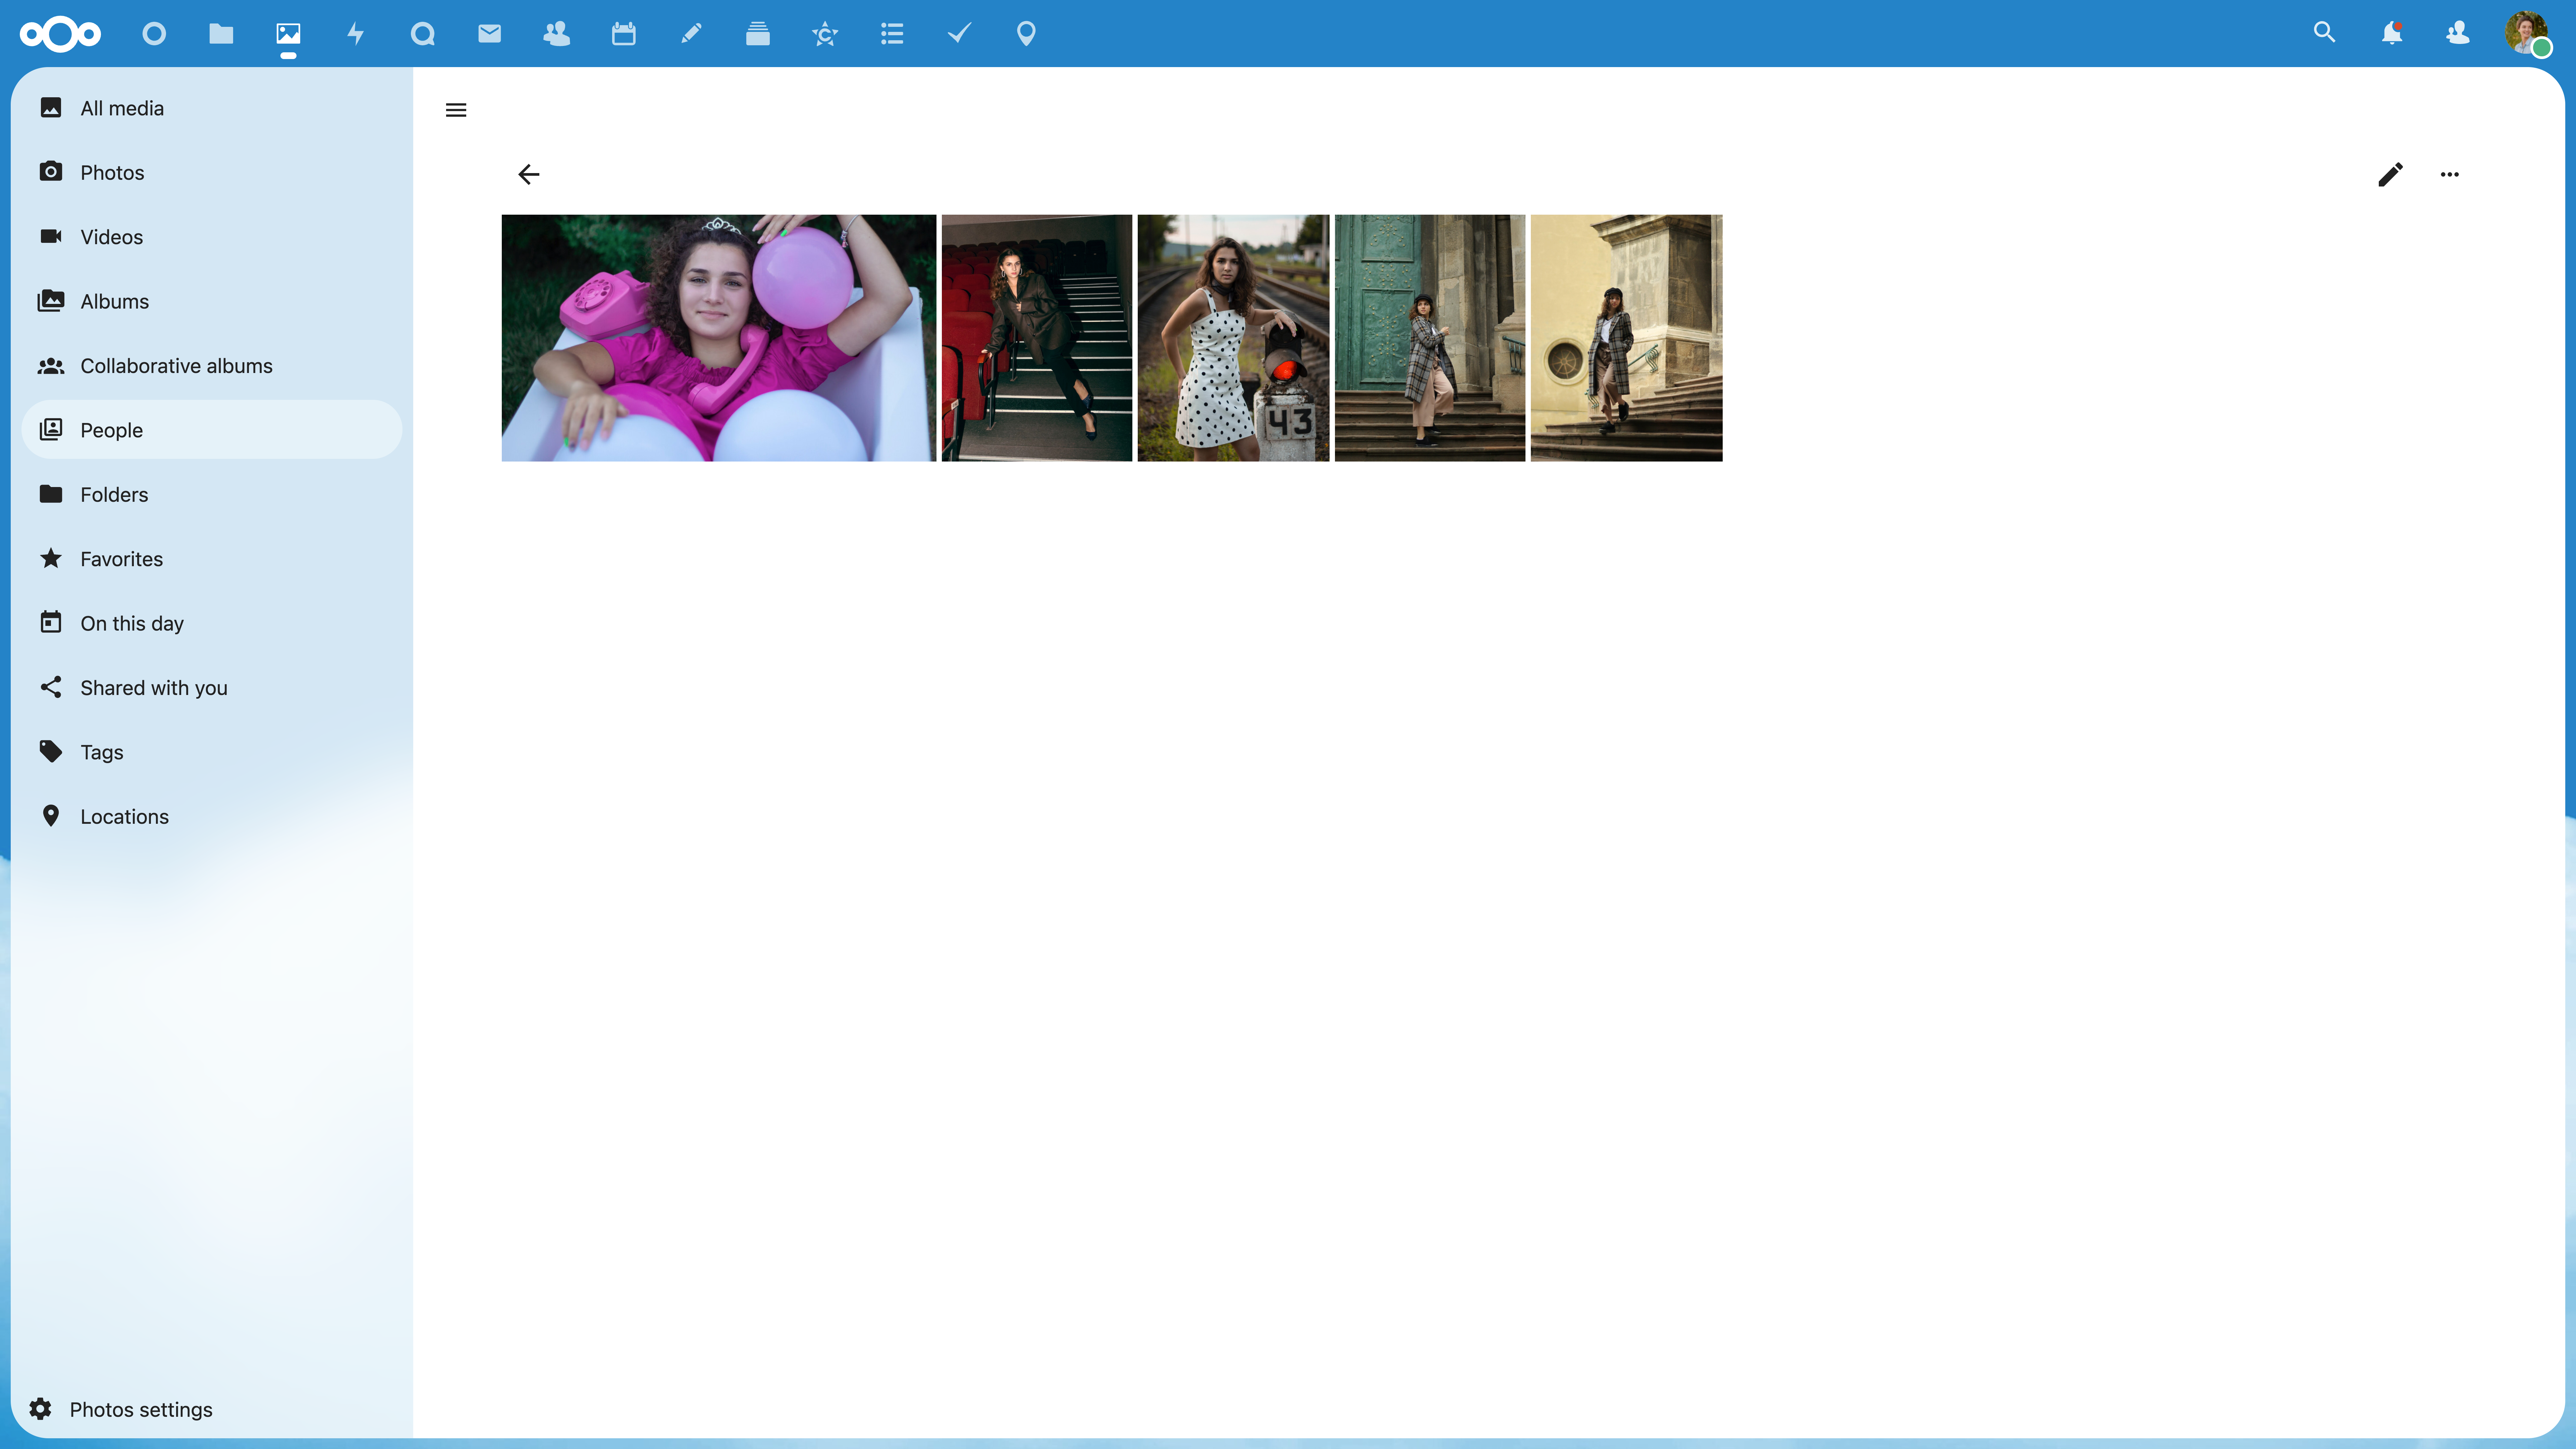Open the Photos app icon in top bar
Viewport: 2576px width, 1449px height.
coord(288,34)
